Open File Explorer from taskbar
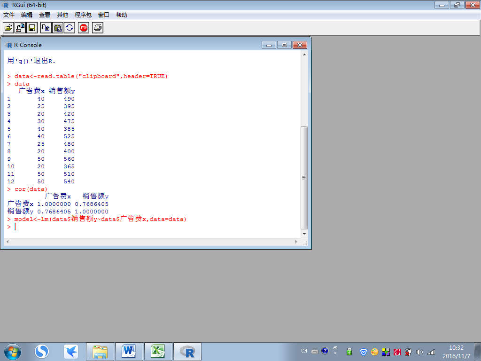Screen dimensions: 481x361 pos(100,352)
